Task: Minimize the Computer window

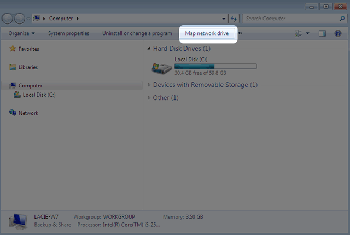Action: [x=311, y=7]
